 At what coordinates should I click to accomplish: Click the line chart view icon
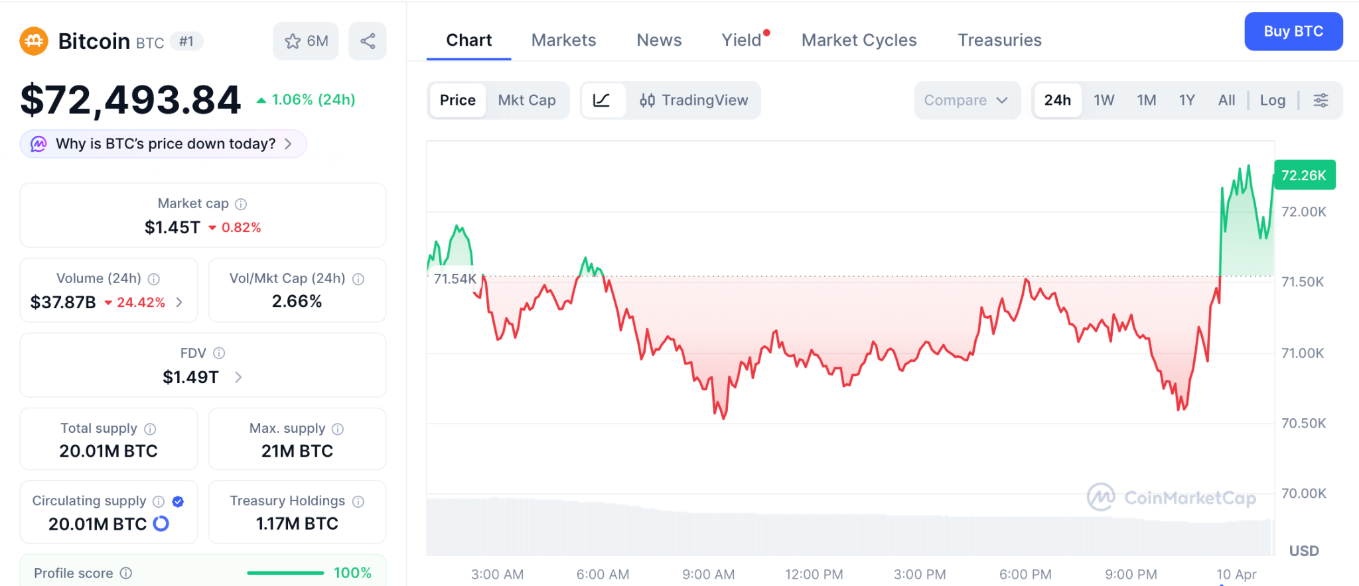[x=602, y=100]
